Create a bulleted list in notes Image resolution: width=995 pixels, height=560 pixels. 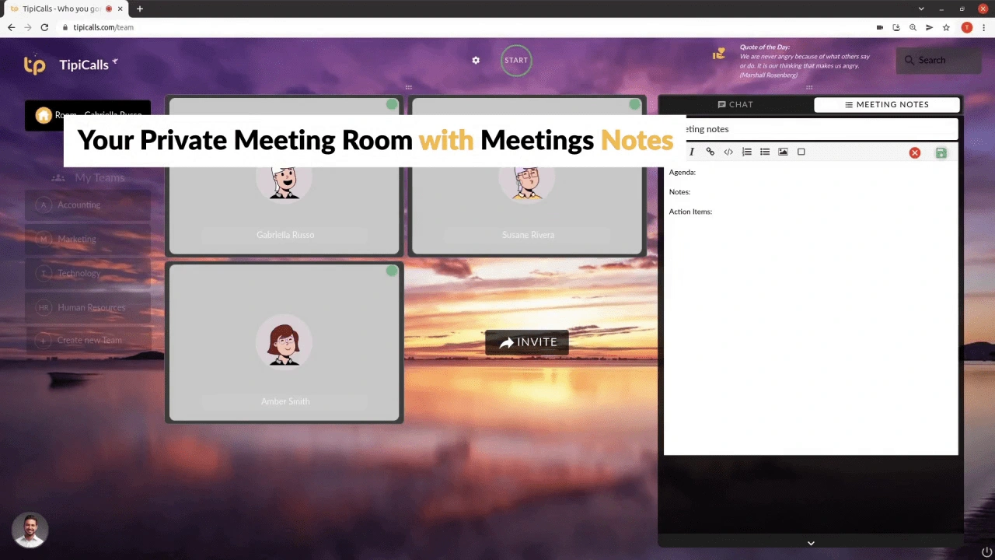pyautogui.click(x=765, y=152)
